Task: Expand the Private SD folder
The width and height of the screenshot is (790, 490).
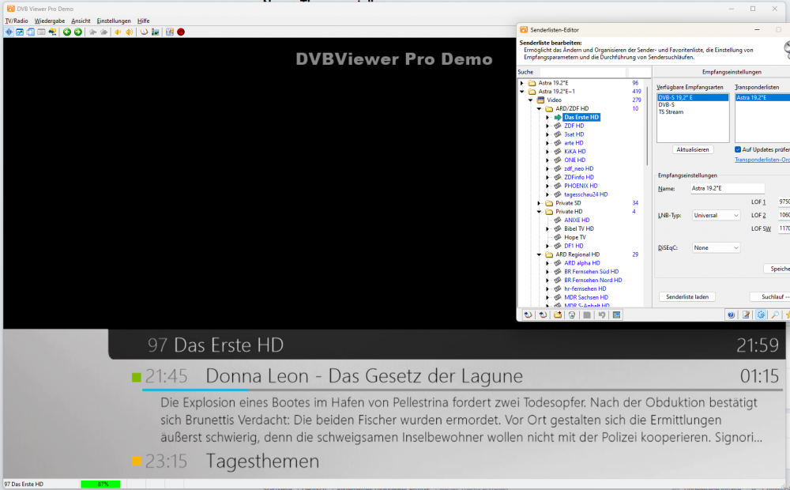Action: 539,203
